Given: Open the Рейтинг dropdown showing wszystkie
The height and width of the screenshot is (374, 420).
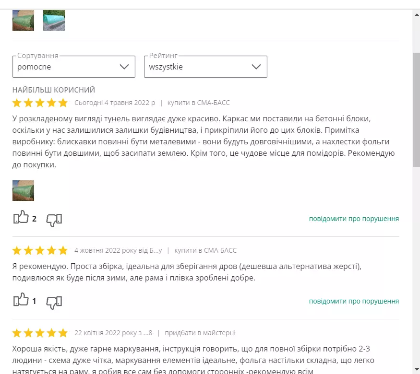Looking at the screenshot, I should point(205,67).
